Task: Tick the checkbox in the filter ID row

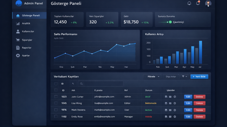Action: [56, 84]
